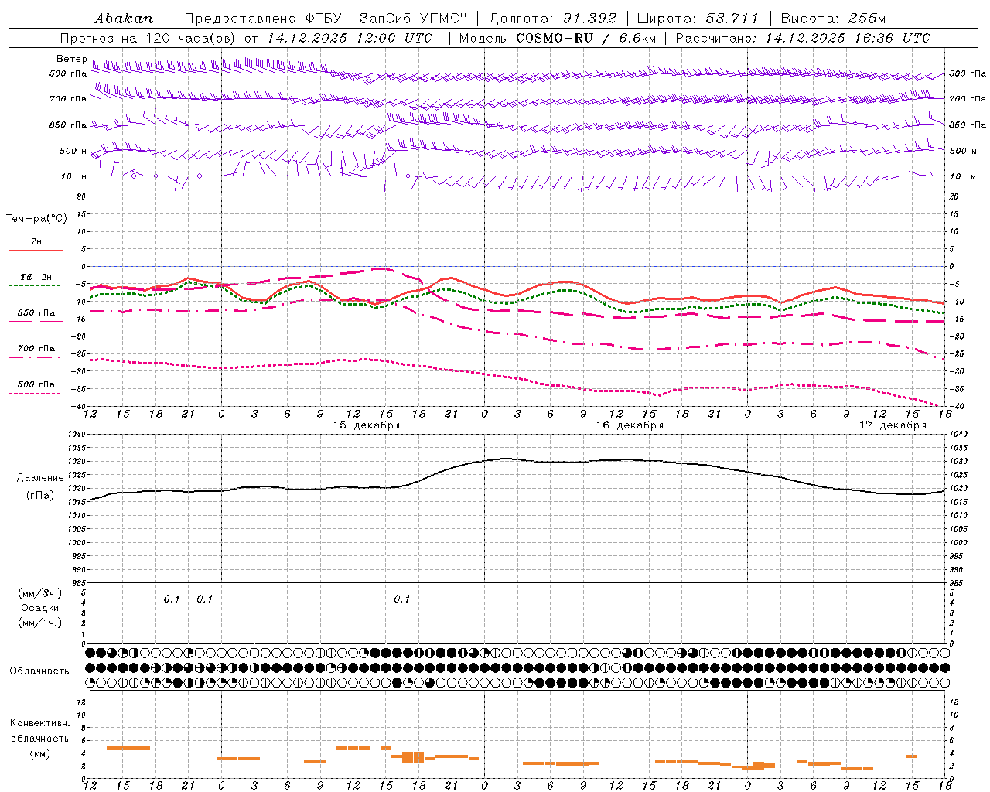Viewport: 990px width, 792px height.
Task: Click the 'Осадки' precipitation label
Action: 40,608
